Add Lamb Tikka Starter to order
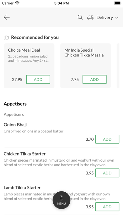The height and width of the screenshot is (218, 123). [107, 207]
